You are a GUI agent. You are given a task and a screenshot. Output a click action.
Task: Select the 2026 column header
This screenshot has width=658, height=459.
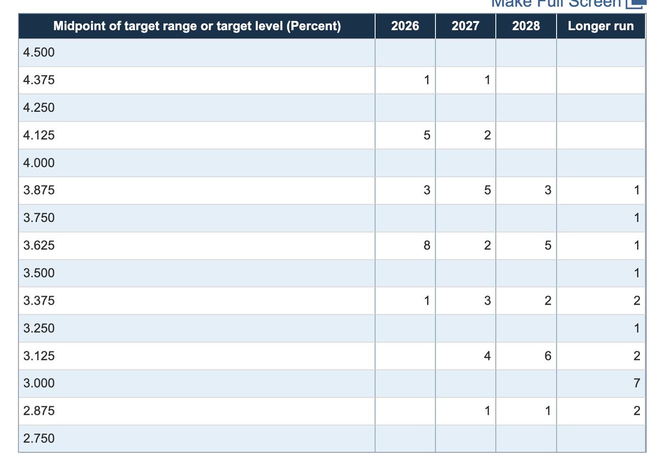click(x=405, y=26)
